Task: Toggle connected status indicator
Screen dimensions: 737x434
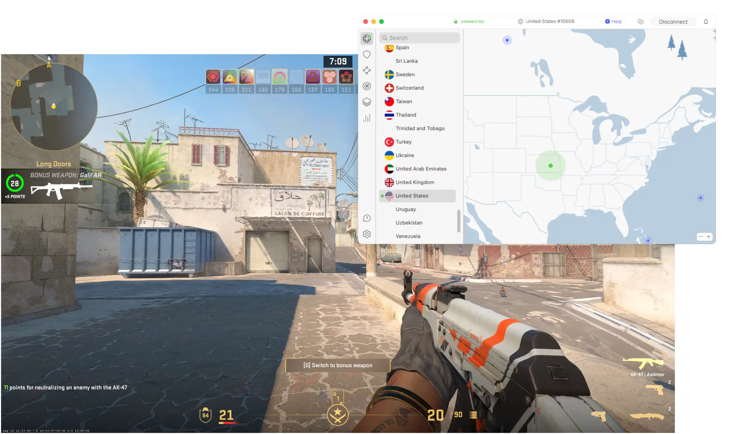Action: click(x=468, y=21)
